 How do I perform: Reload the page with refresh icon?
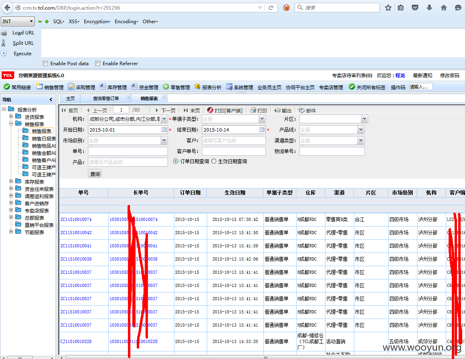click(271, 8)
